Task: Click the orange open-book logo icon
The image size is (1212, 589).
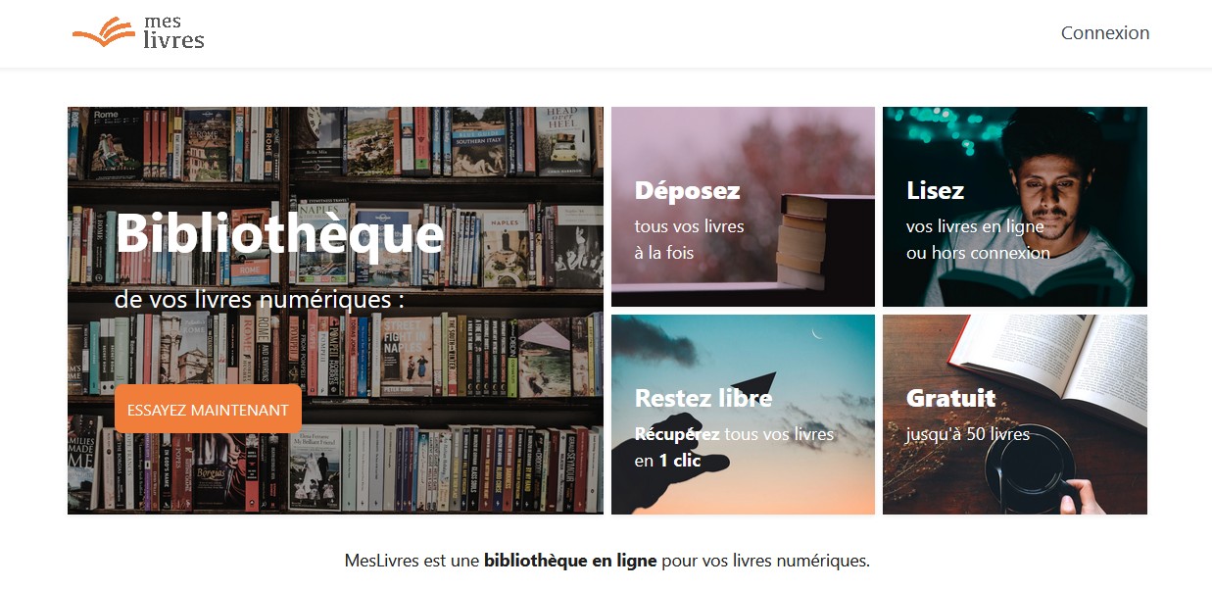Action: tap(104, 32)
